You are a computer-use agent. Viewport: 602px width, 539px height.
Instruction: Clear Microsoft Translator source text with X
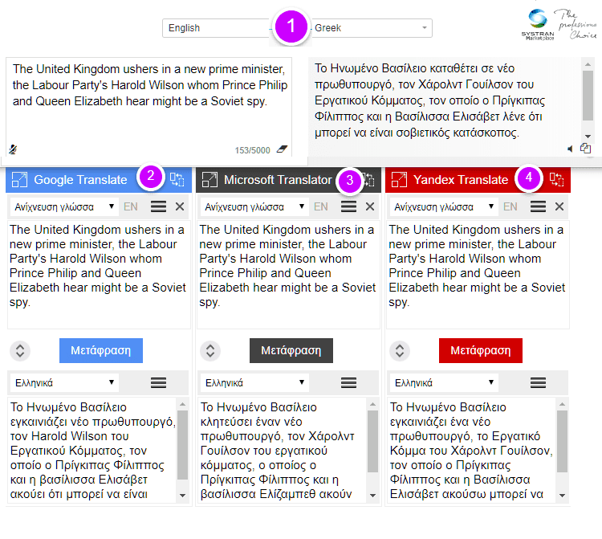(x=370, y=206)
